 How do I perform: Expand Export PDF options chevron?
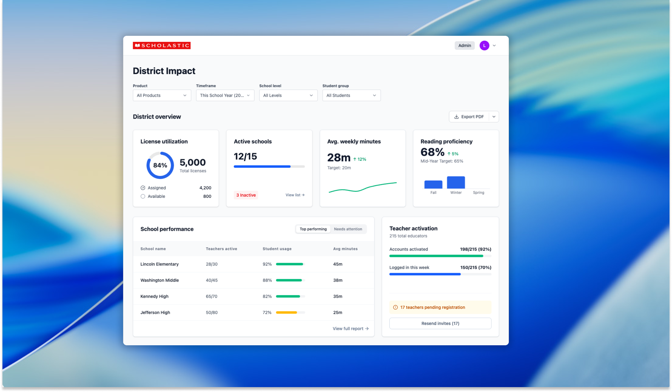pyautogui.click(x=494, y=117)
